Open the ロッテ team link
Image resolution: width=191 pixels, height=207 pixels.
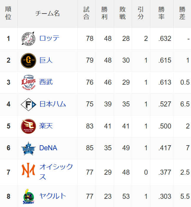pyautogui.click(x=49, y=38)
